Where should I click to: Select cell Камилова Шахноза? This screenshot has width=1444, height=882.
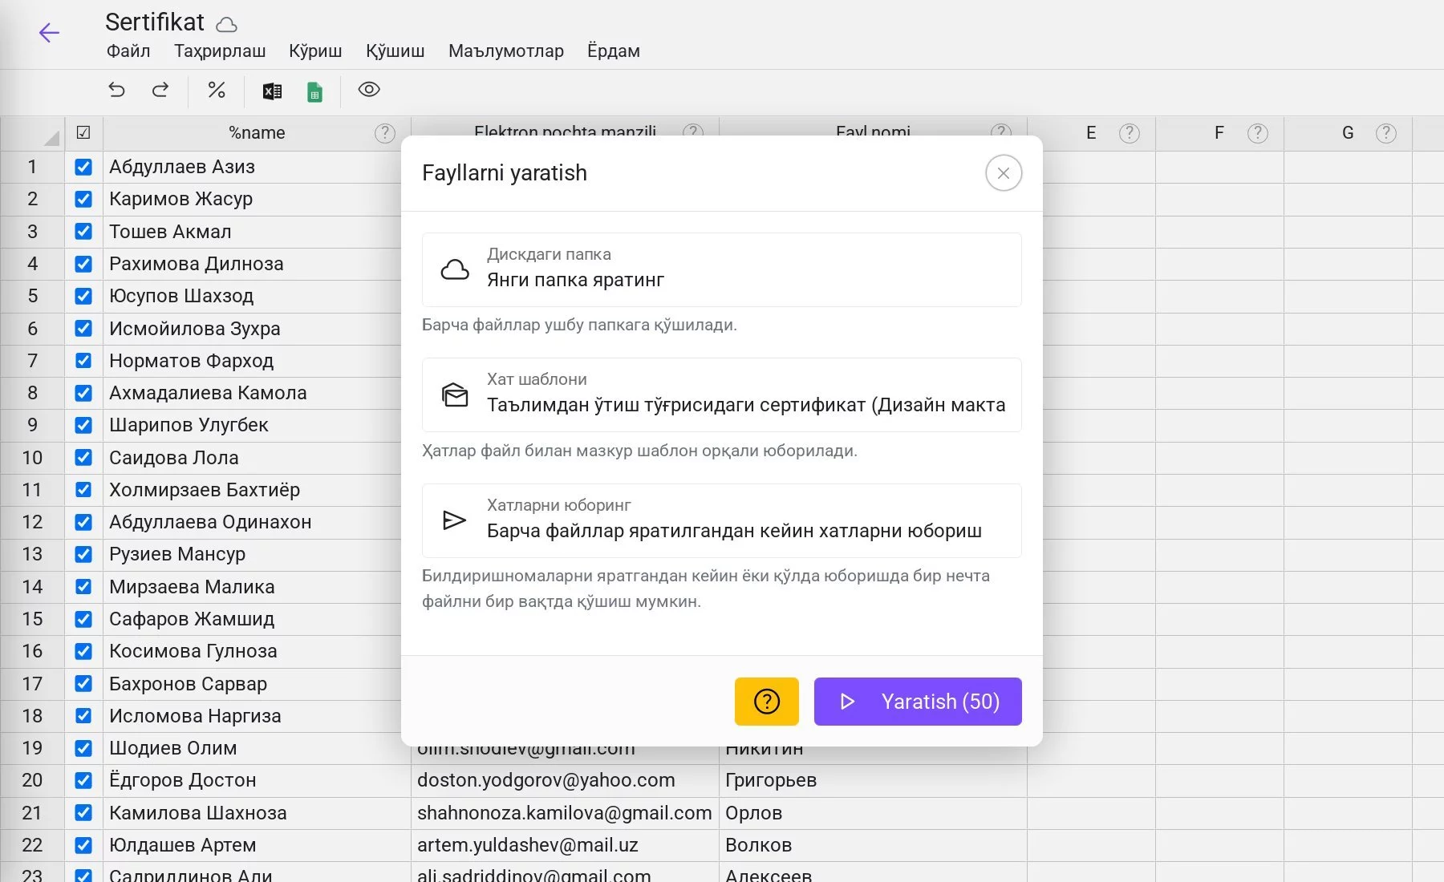pos(257,813)
